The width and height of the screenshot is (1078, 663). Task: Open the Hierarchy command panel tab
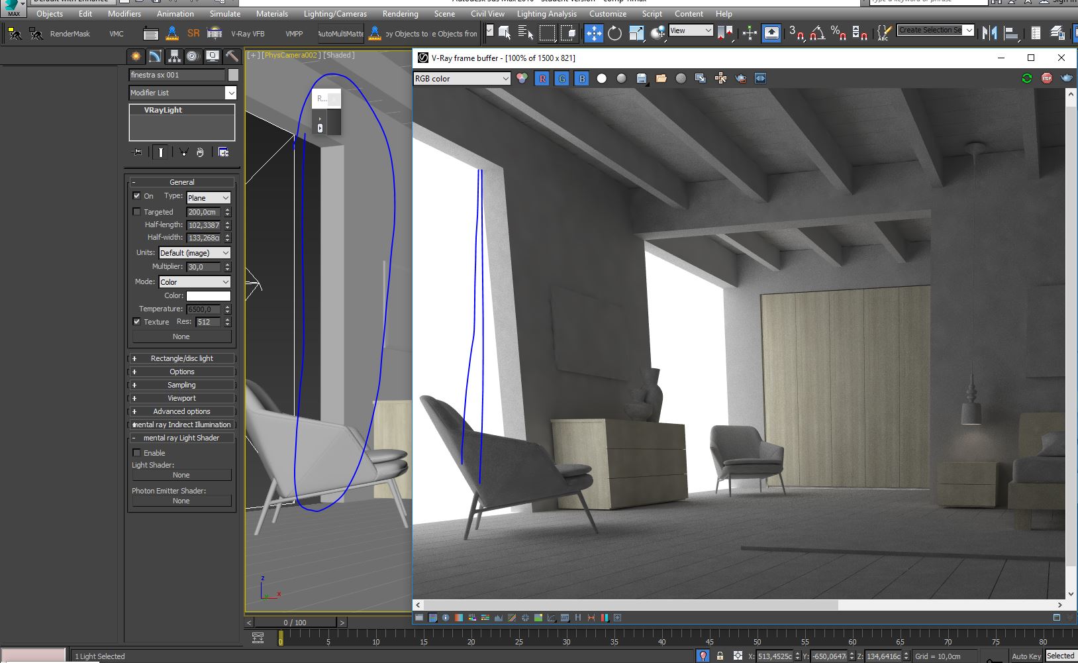(174, 56)
